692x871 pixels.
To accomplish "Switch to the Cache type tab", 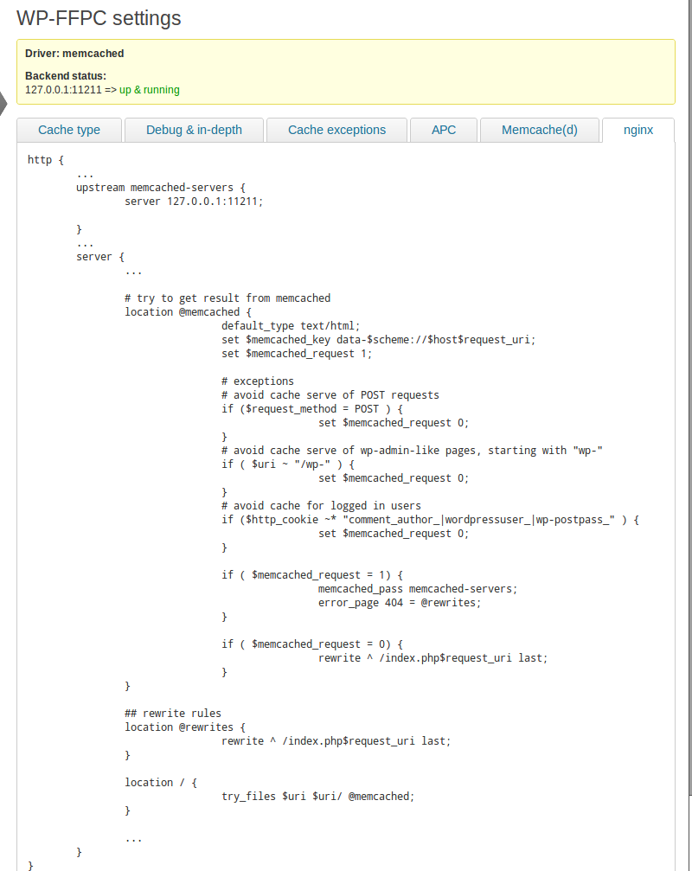I will click(69, 130).
